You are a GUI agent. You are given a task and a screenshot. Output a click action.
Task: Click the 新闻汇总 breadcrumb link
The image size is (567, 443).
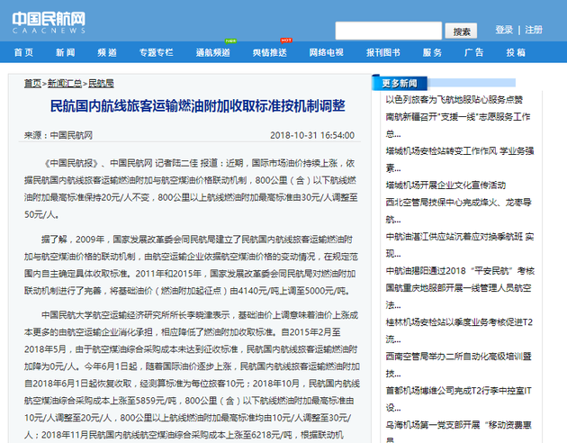click(x=65, y=84)
